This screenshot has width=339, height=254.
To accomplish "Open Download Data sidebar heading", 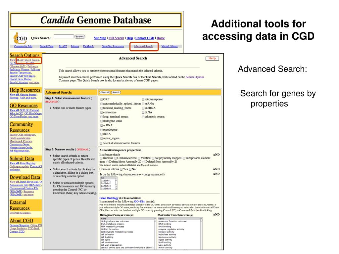I will click(x=25, y=177).
